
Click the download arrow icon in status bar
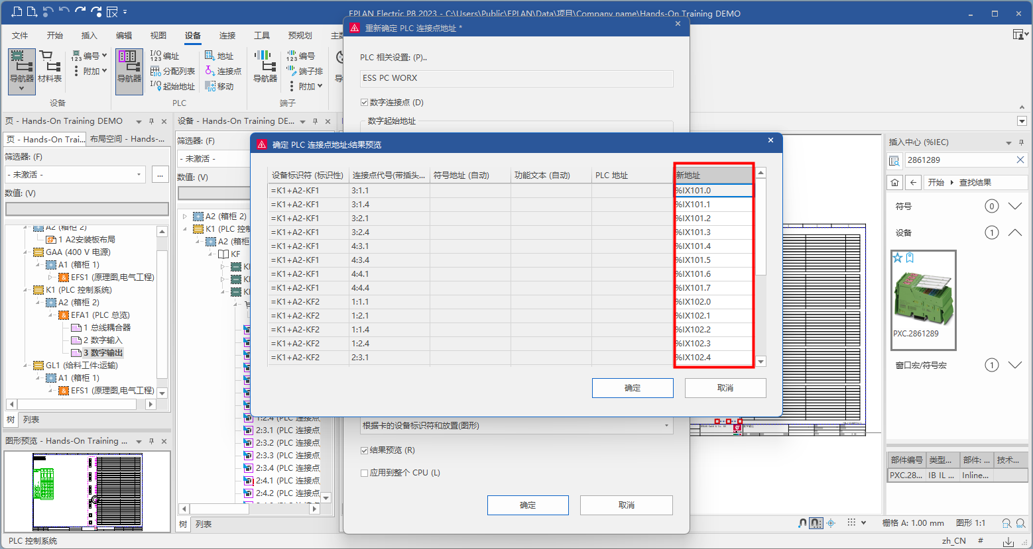coord(1008,541)
